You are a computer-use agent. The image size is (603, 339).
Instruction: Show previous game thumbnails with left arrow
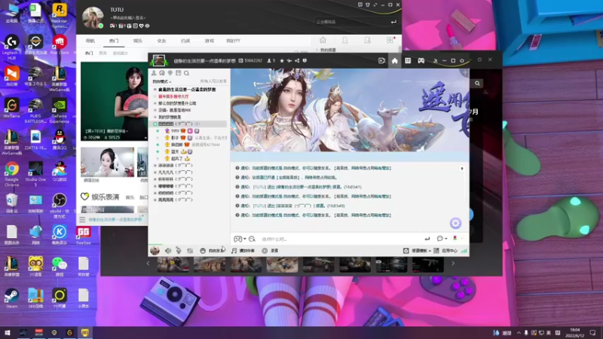click(x=148, y=264)
